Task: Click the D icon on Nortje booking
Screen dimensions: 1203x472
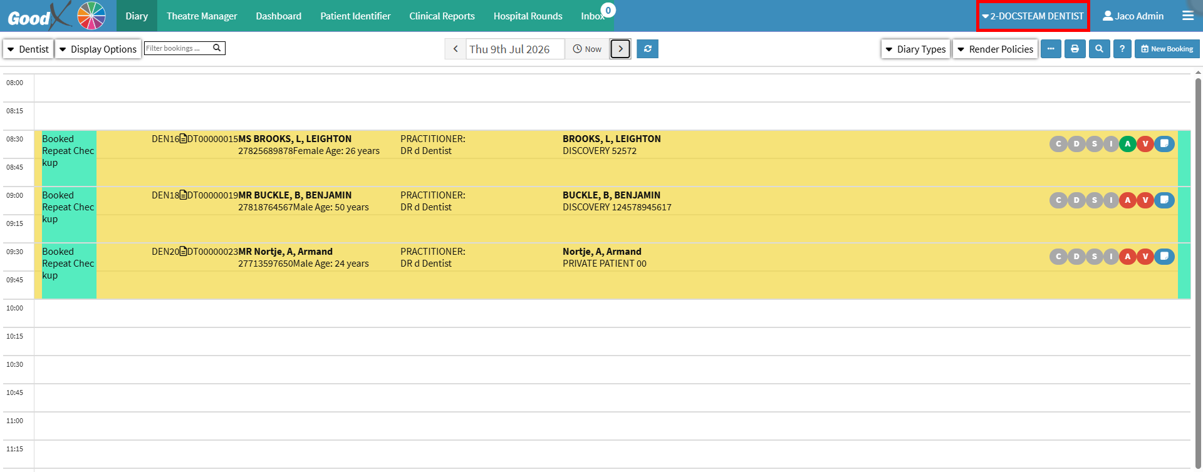Action: click(1076, 257)
